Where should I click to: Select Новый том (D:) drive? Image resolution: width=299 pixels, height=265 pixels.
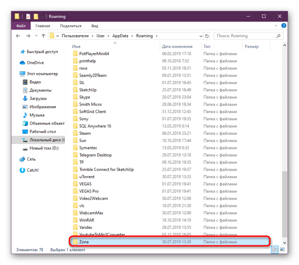tap(41, 148)
